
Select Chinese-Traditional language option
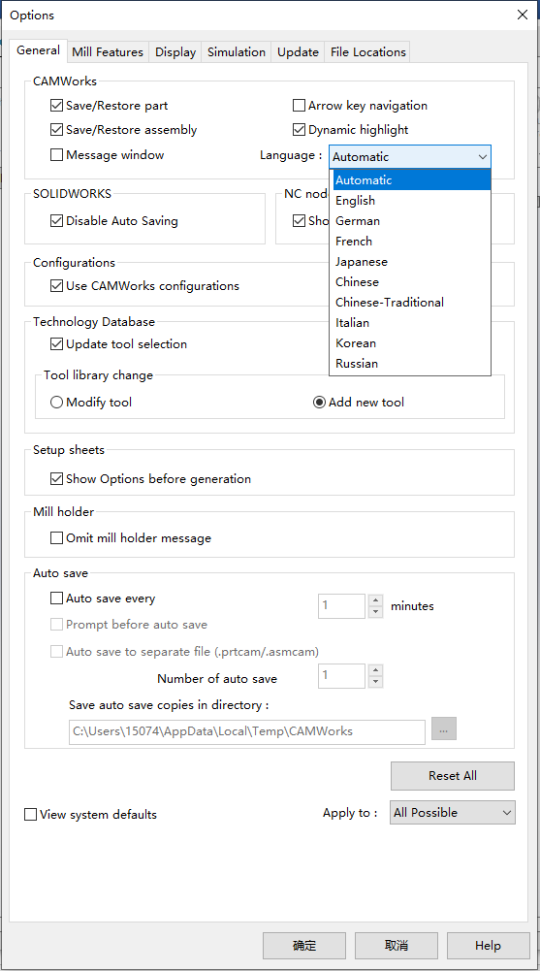tap(410, 303)
